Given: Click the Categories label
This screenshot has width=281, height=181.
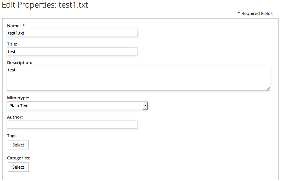Looking at the screenshot, I should point(19,158).
